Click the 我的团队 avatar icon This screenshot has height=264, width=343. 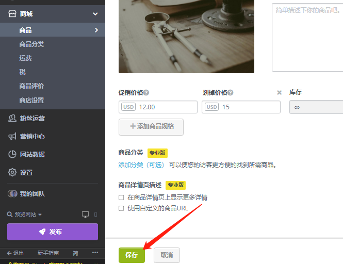[x=12, y=193]
